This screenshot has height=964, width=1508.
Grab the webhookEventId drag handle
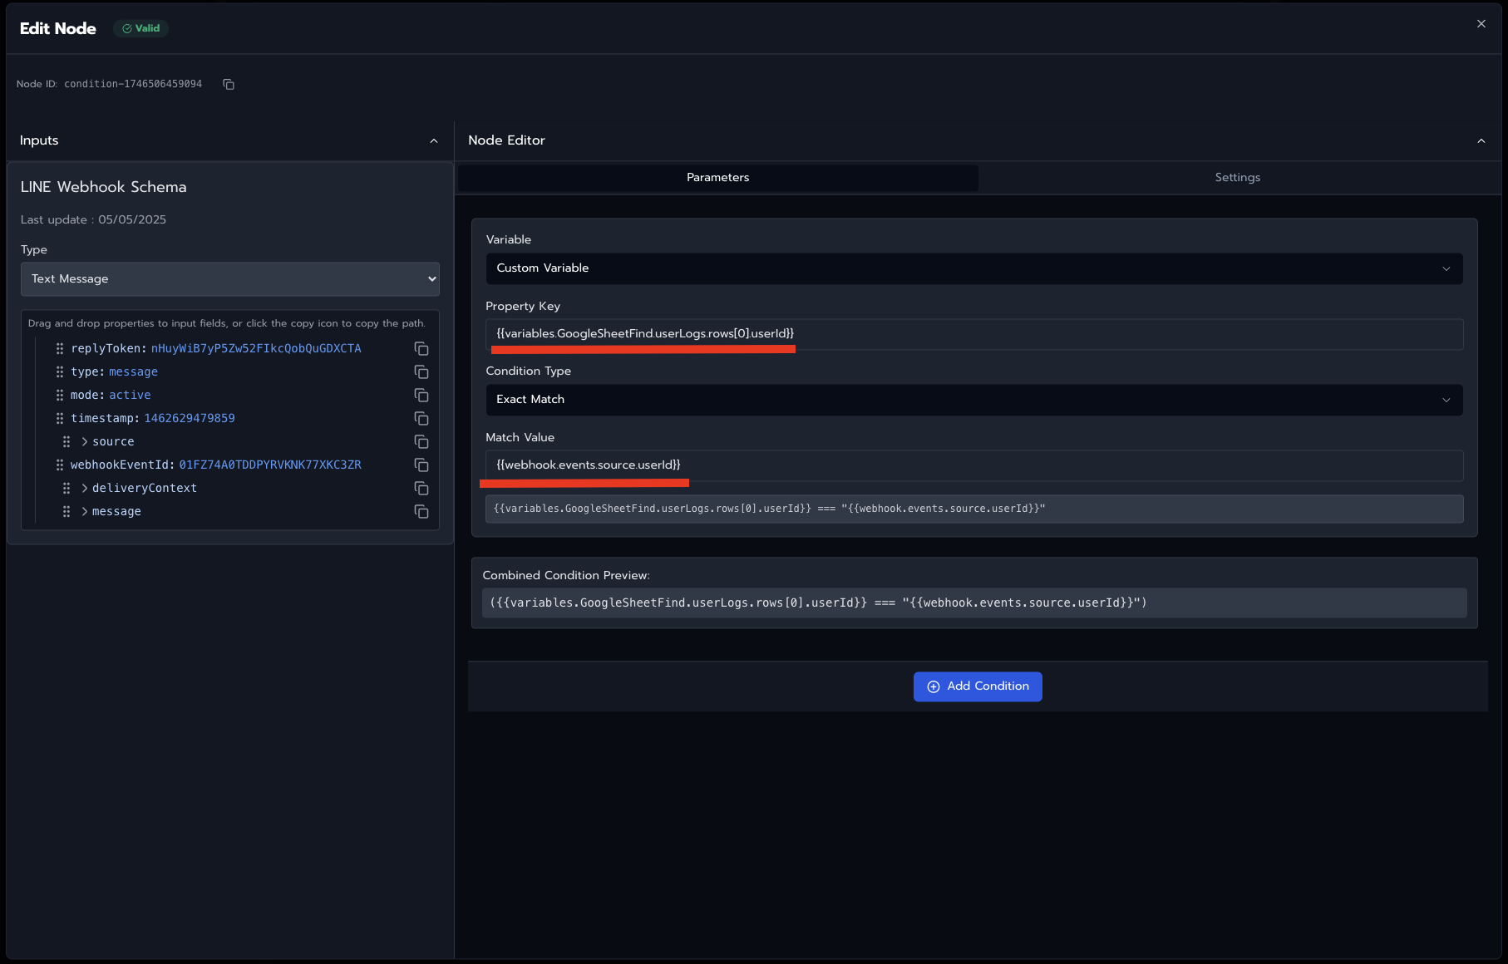(x=60, y=465)
